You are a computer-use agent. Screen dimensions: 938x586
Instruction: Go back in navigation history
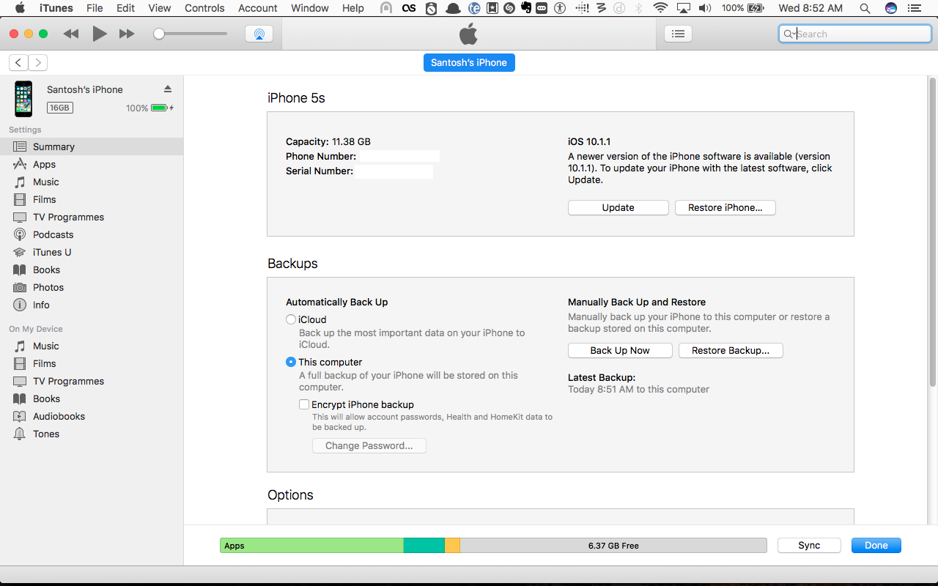[18, 63]
